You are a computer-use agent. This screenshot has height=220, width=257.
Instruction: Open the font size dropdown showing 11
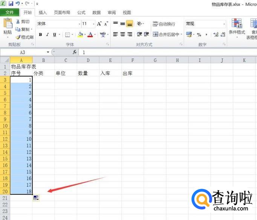[x=93, y=24]
